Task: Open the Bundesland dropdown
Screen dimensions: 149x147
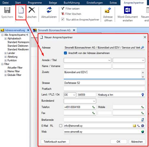Action: (x=80, y=101)
